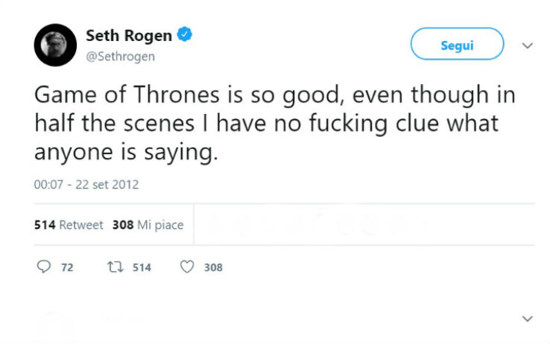Click the words Mi piace in stats row
Screen dimensions: 550x344
[160, 225]
